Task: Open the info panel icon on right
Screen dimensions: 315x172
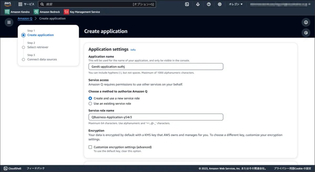Action: pyautogui.click(x=306, y=22)
